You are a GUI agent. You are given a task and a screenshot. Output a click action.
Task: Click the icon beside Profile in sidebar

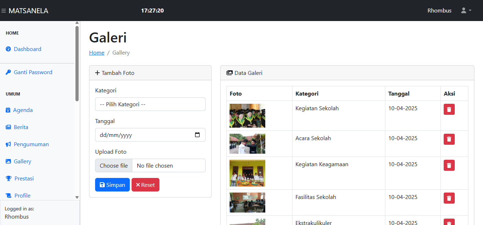point(9,196)
